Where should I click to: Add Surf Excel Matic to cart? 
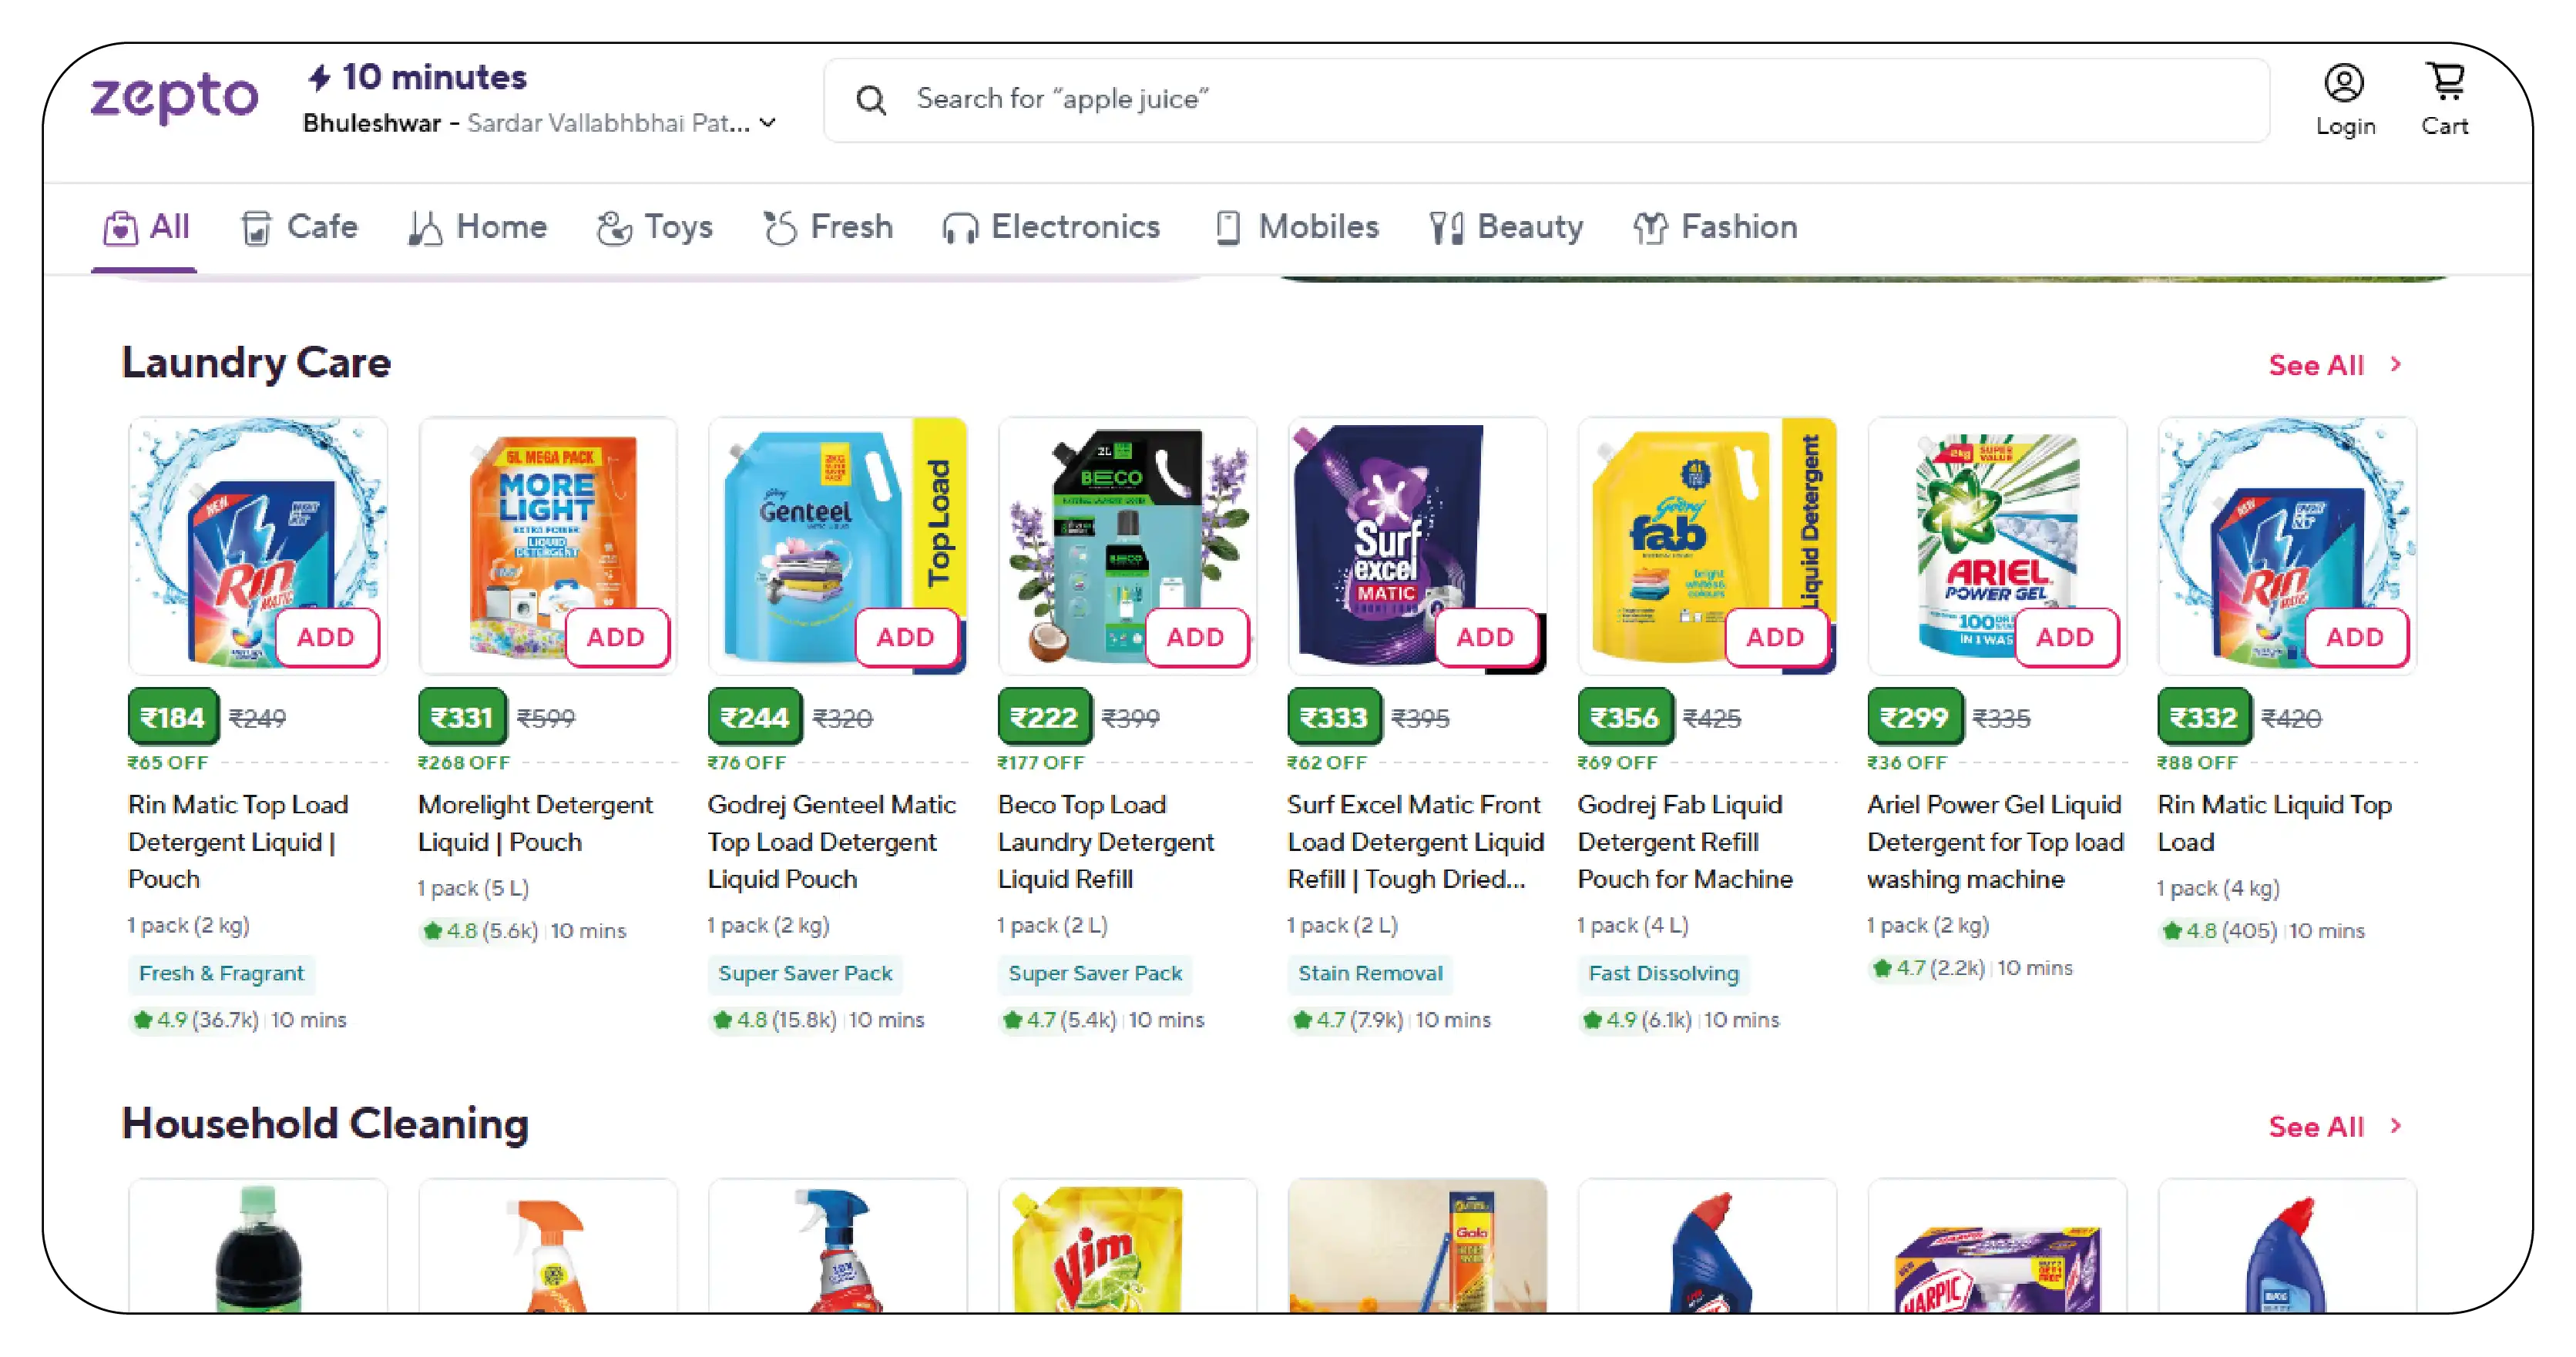(x=1485, y=638)
